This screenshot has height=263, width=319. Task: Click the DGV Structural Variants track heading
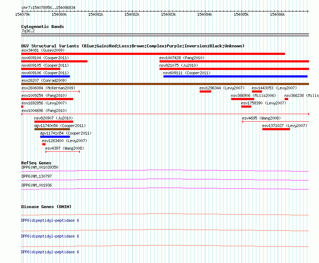(x=133, y=46)
